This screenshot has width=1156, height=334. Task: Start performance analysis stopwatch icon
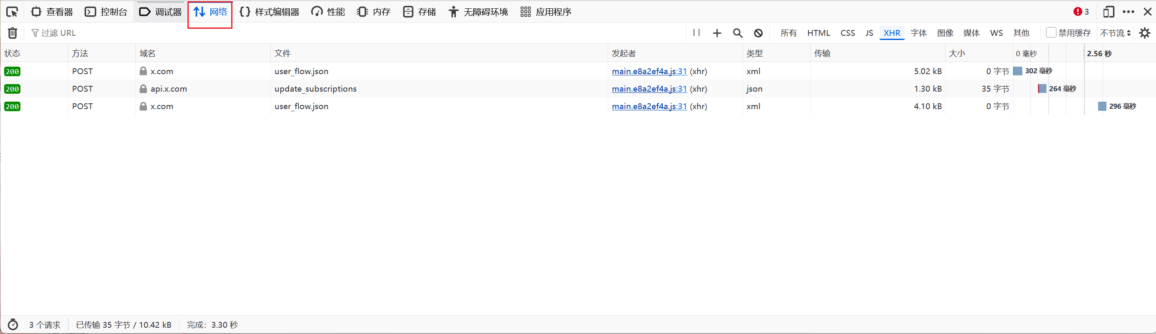(x=12, y=324)
